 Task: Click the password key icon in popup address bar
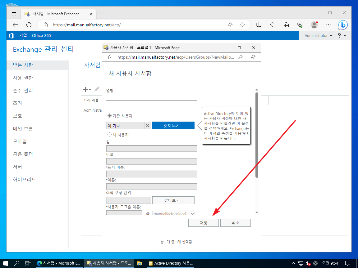[x=241, y=57]
